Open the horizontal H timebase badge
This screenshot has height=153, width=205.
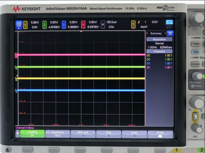103,25
